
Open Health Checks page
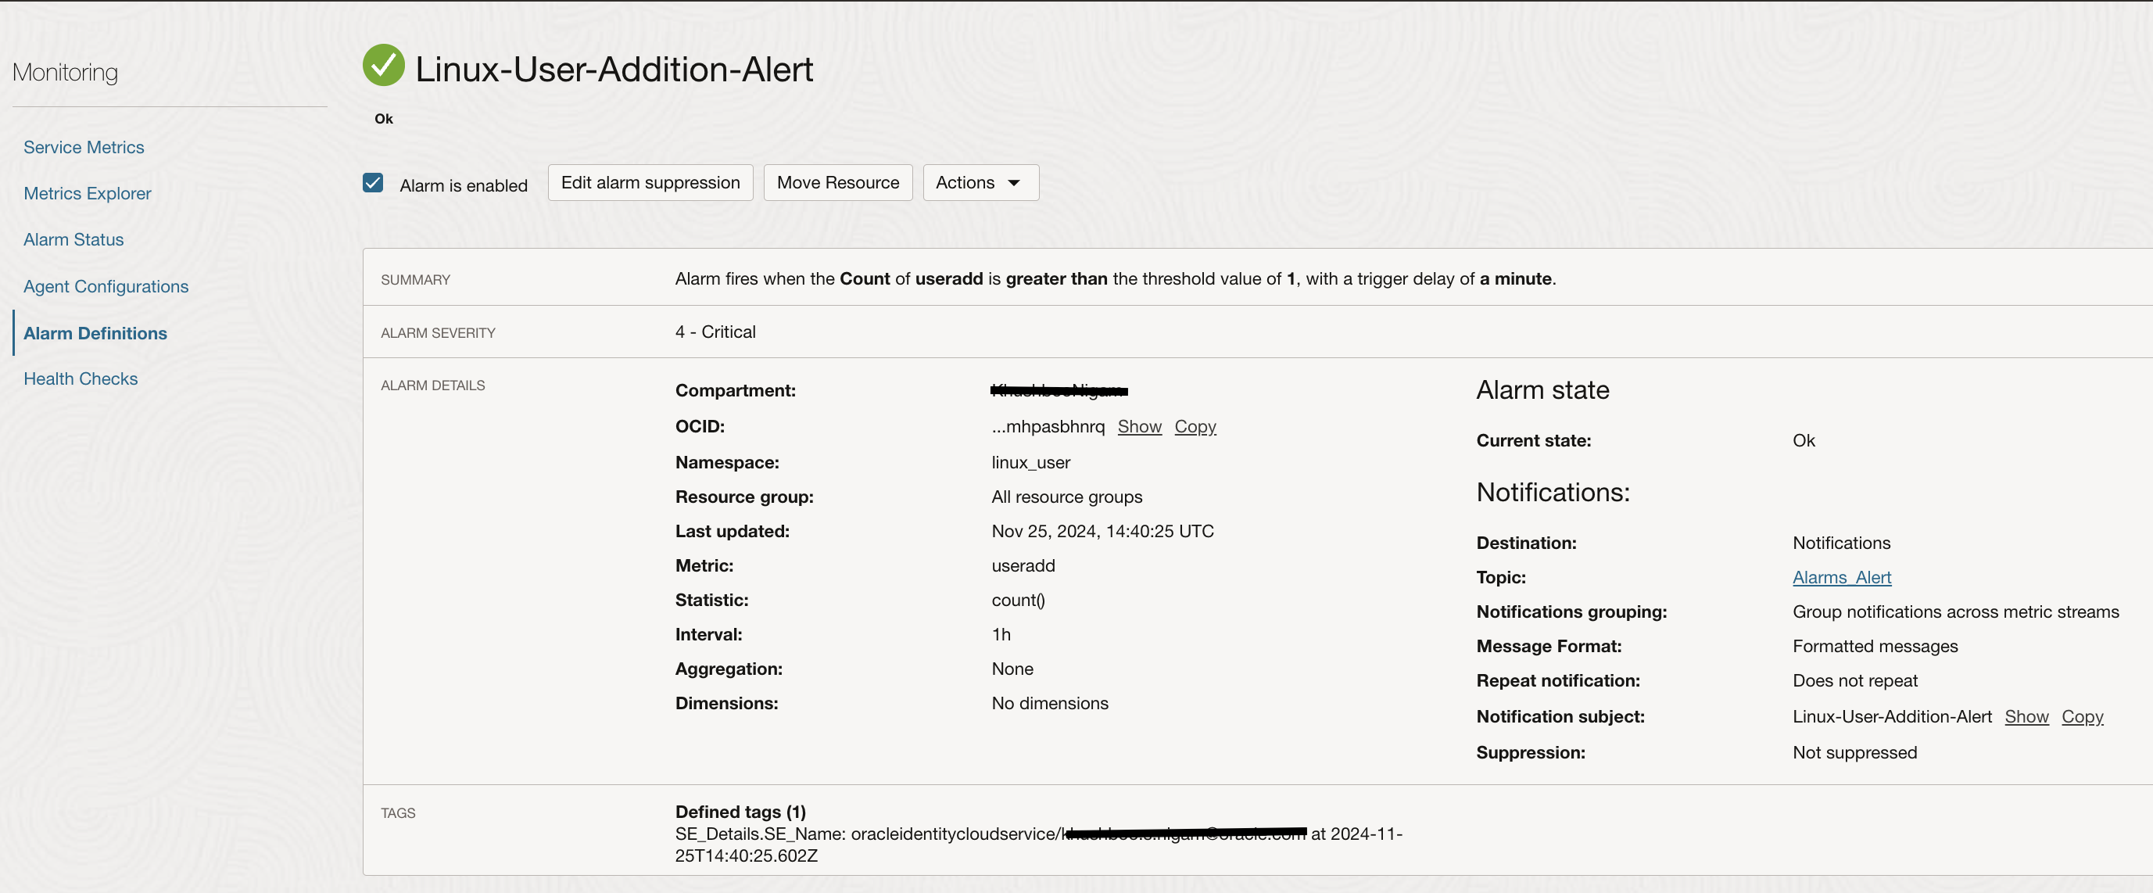[x=81, y=378]
